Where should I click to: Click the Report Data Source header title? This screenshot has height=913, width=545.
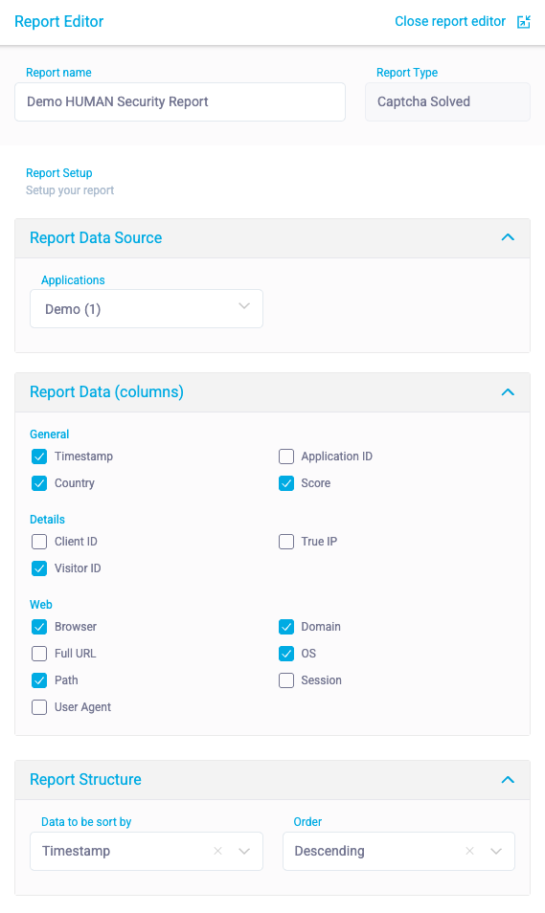click(x=96, y=237)
